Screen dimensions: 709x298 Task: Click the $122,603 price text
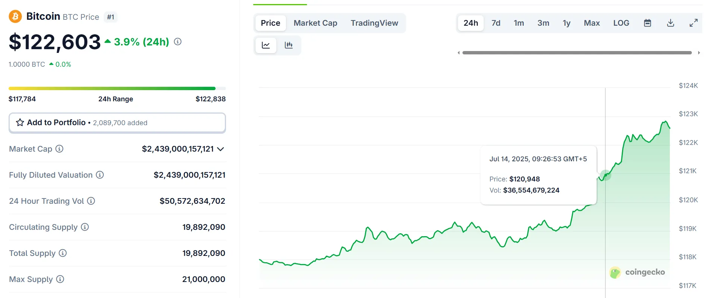pyautogui.click(x=55, y=42)
